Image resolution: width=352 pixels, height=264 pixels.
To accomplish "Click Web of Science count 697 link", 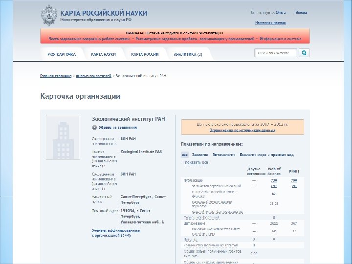I will 274,186.
